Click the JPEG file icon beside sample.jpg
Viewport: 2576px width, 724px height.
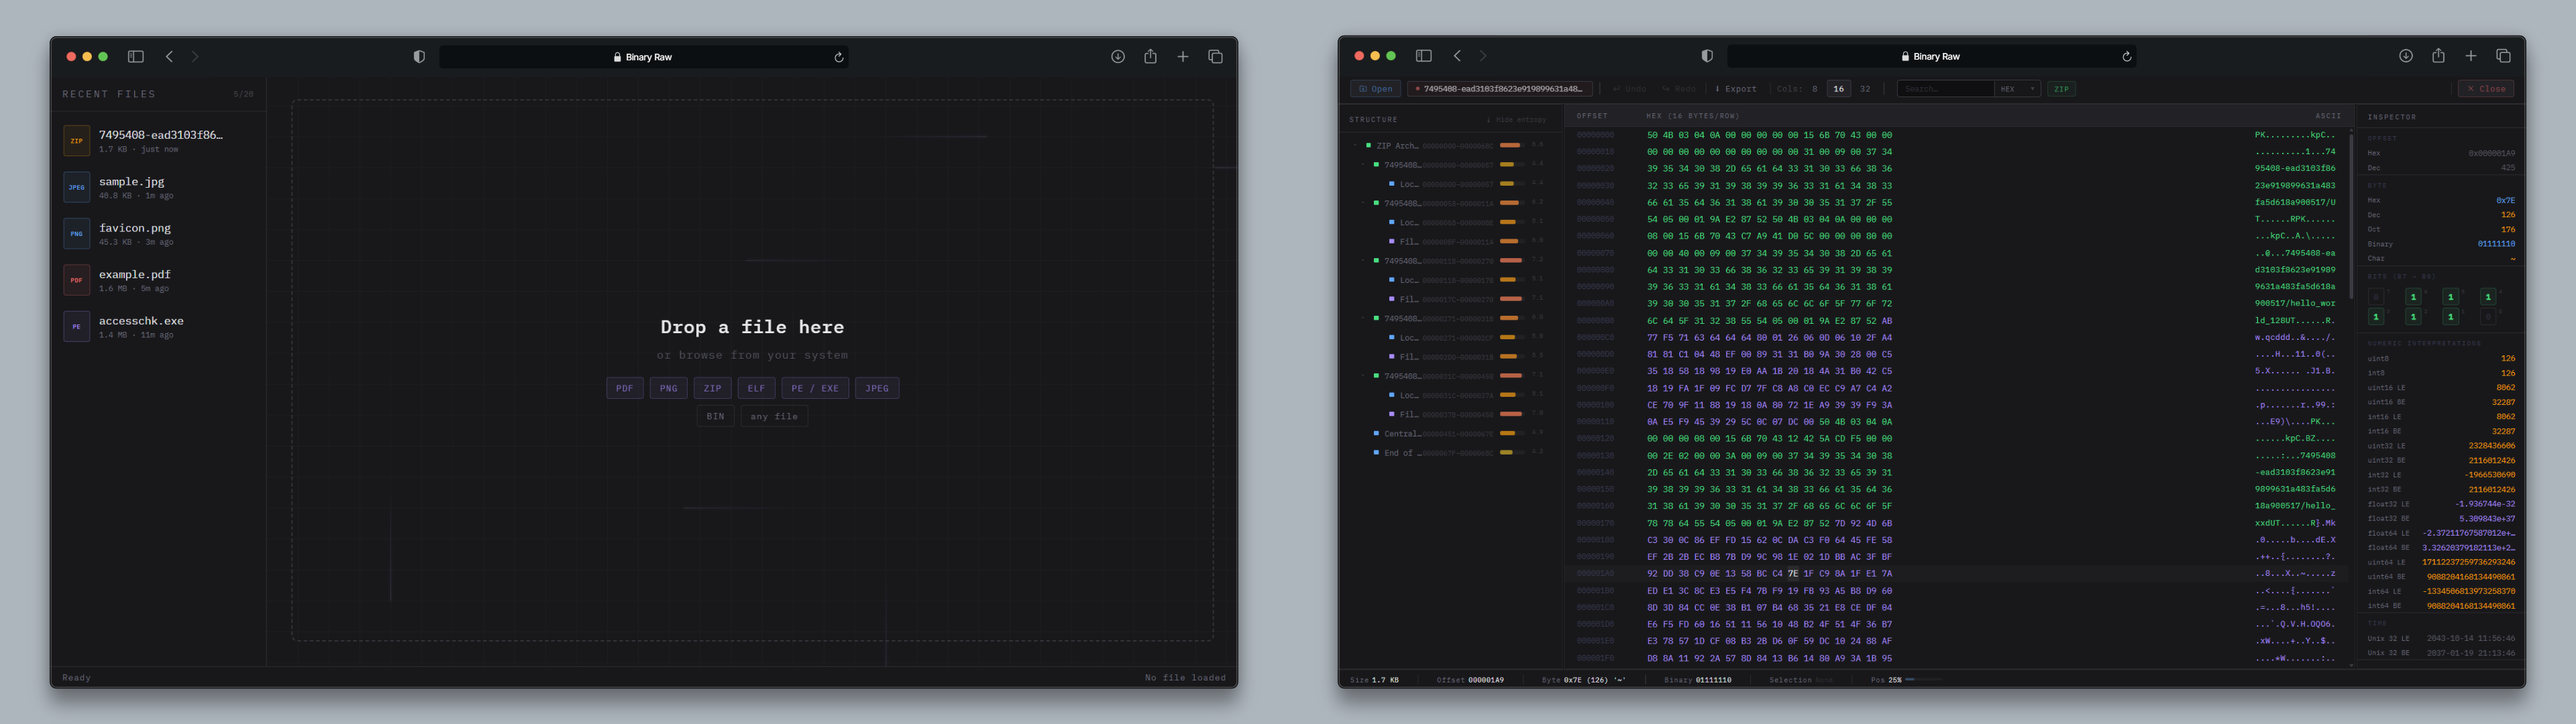coord(77,187)
